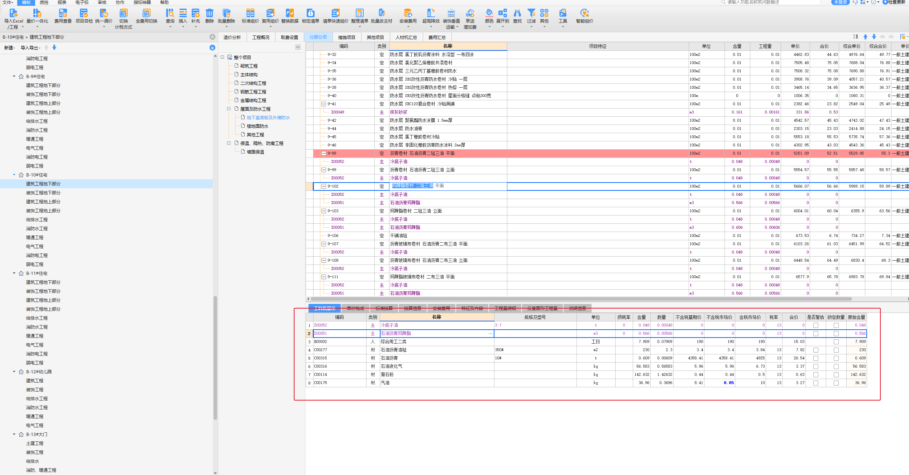
Task: Switch to the 造价分析 tab
Action: coord(232,37)
